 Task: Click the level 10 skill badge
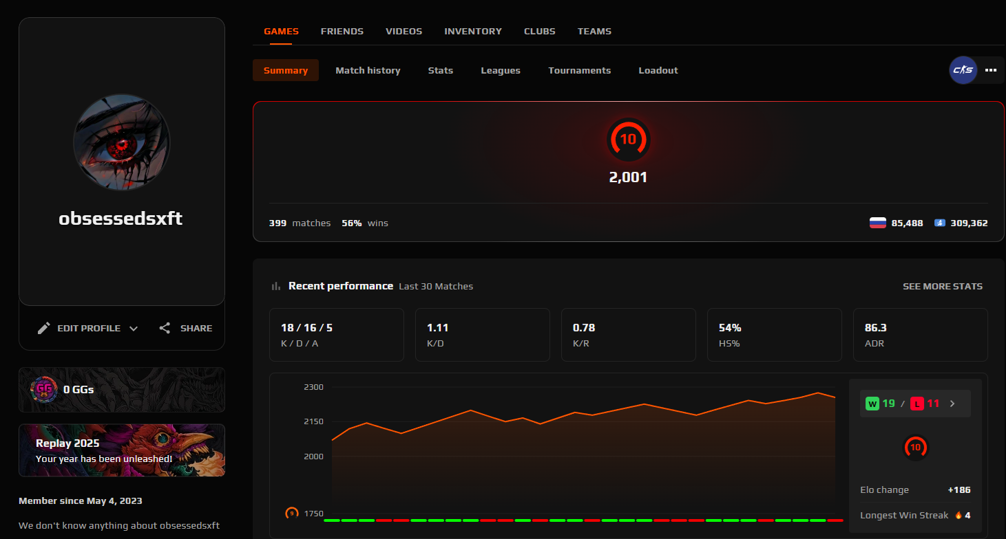point(629,140)
